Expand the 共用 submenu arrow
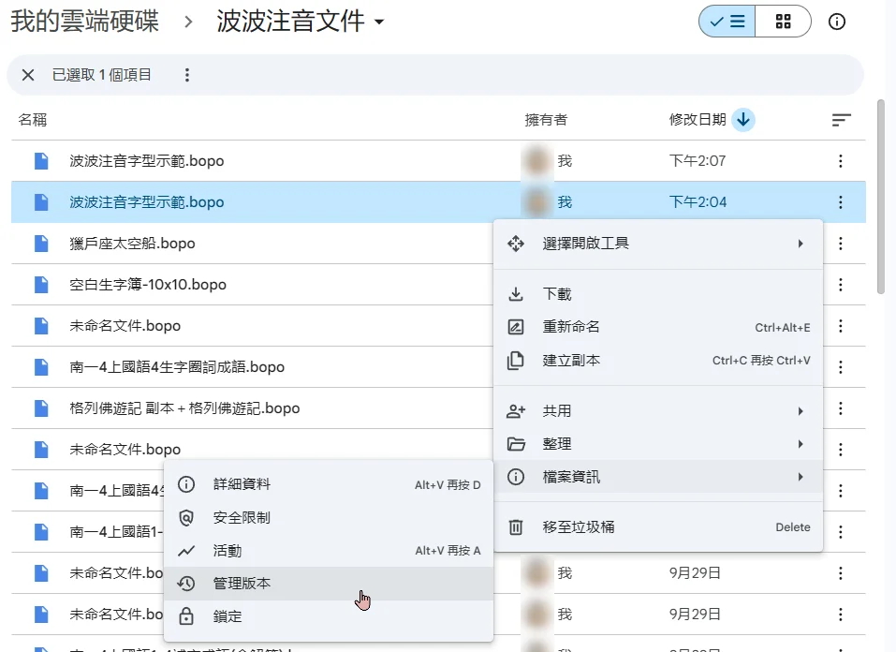Screen dimensions: 896x652 pos(801,410)
